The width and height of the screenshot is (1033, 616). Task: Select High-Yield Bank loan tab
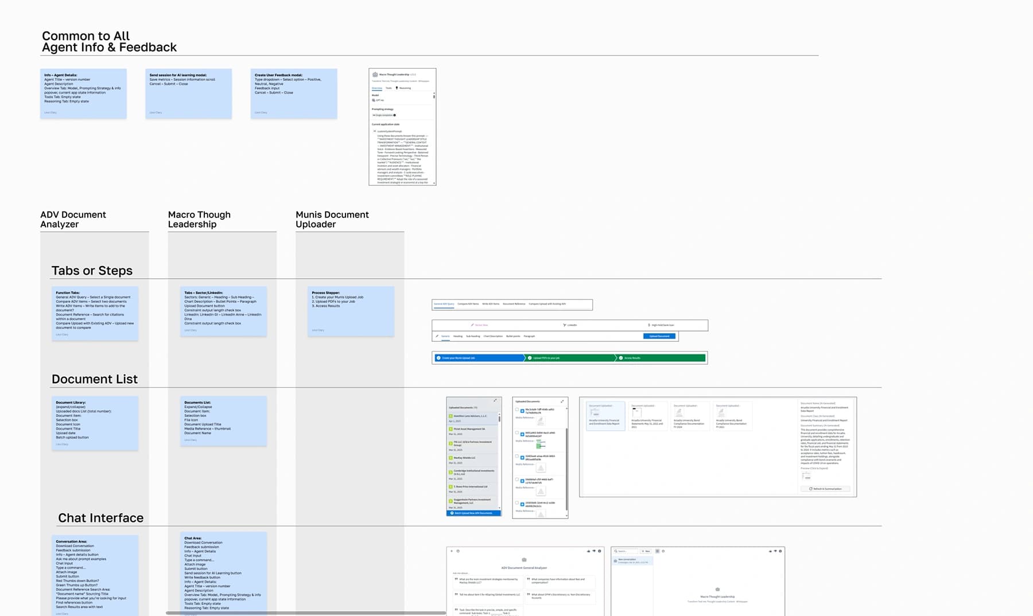tap(661, 325)
